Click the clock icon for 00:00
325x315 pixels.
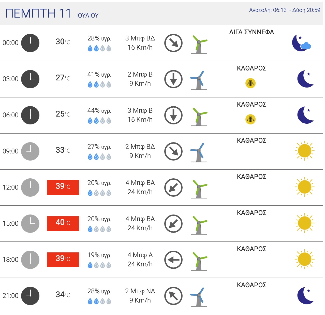coord(30,43)
